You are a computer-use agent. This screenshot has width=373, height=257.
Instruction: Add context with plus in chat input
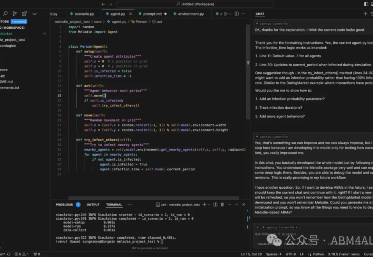257,228
